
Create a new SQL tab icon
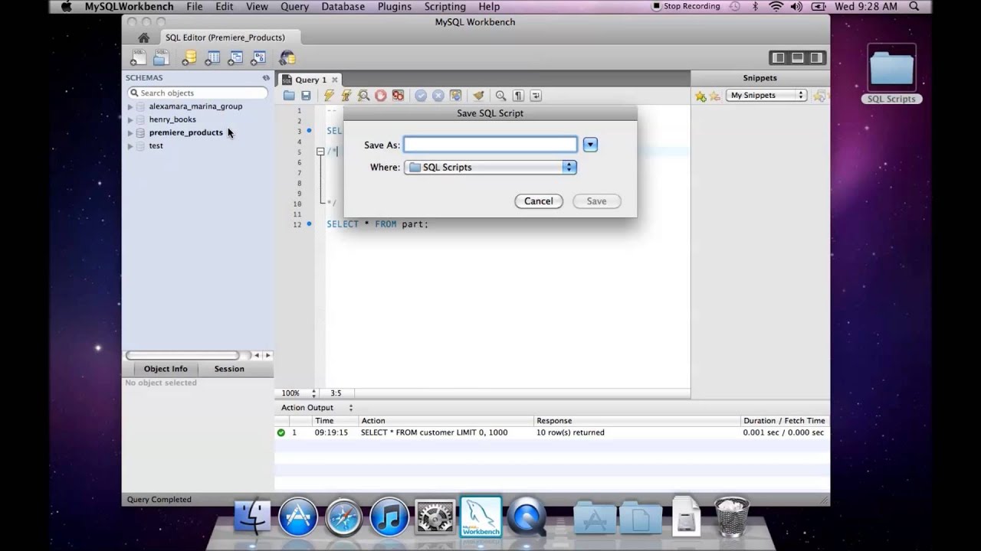coord(138,57)
